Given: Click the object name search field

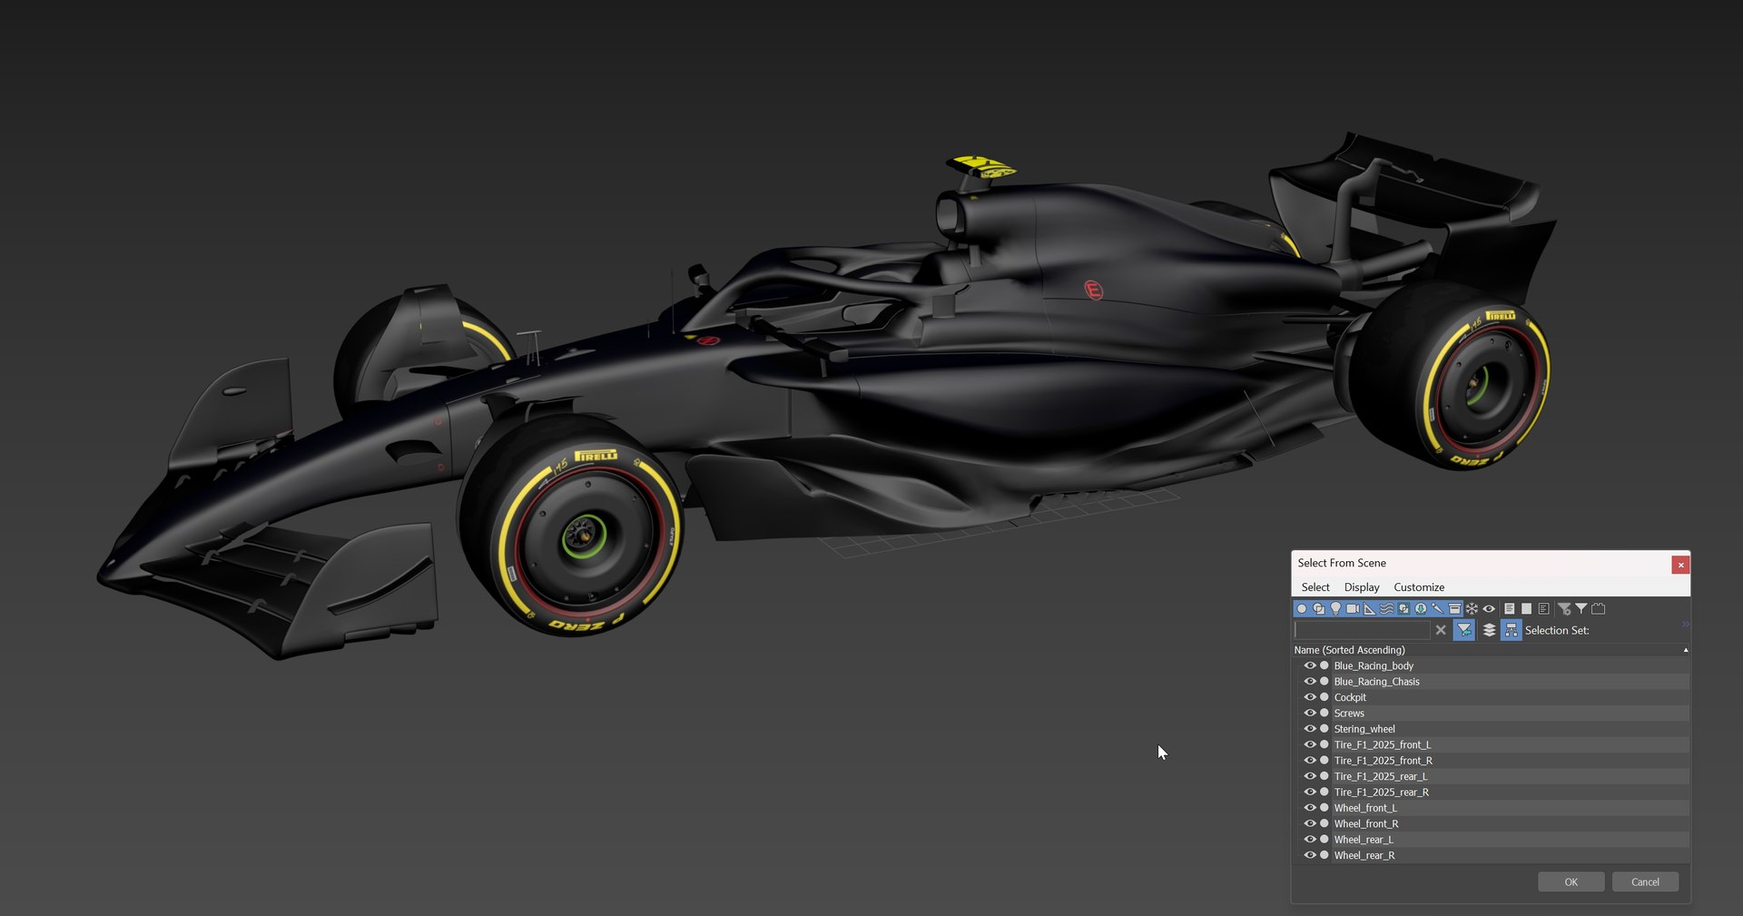Looking at the screenshot, I should point(1362,630).
